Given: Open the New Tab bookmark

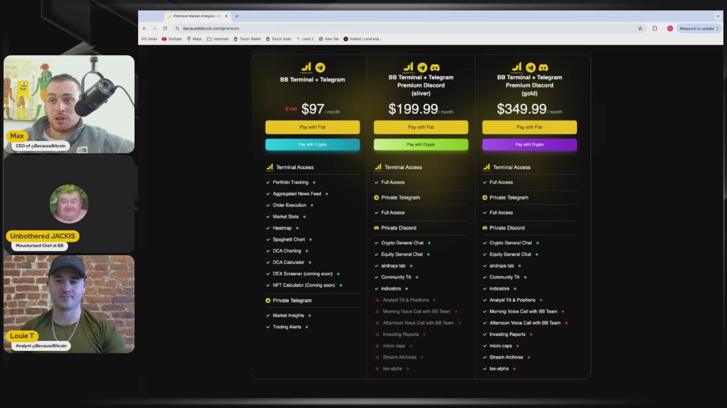Looking at the screenshot, I should 329,39.
